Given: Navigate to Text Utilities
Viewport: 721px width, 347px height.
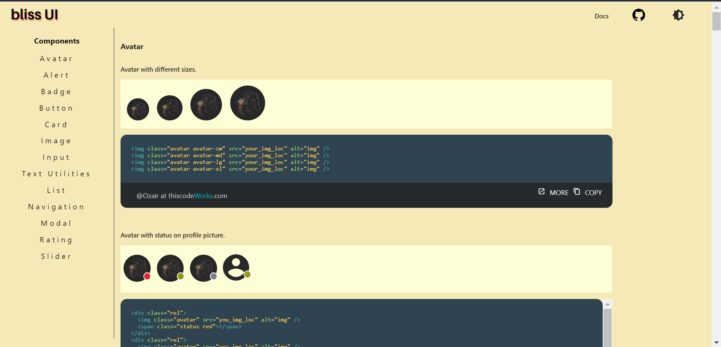Looking at the screenshot, I should tap(56, 174).
